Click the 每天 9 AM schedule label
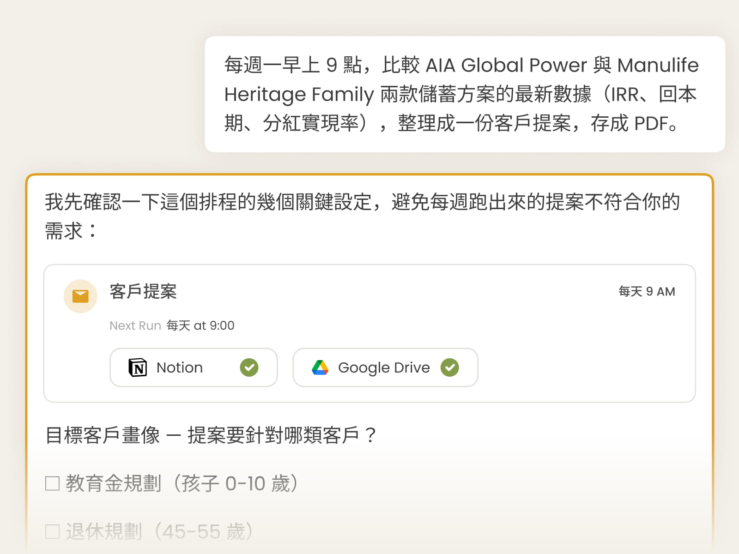 pyautogui.click(x=647, y=292)
